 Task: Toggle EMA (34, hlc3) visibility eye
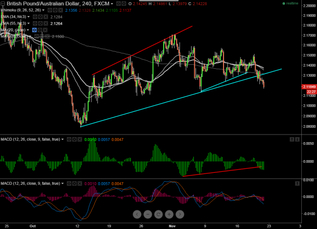point(35,17)
